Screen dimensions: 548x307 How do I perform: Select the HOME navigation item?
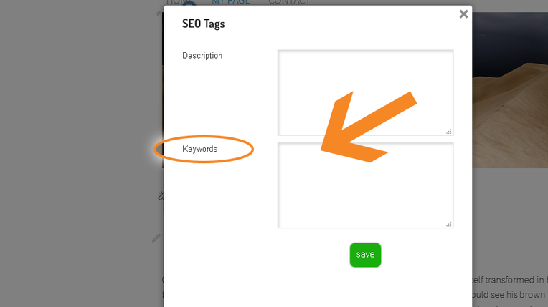point(172,2)
